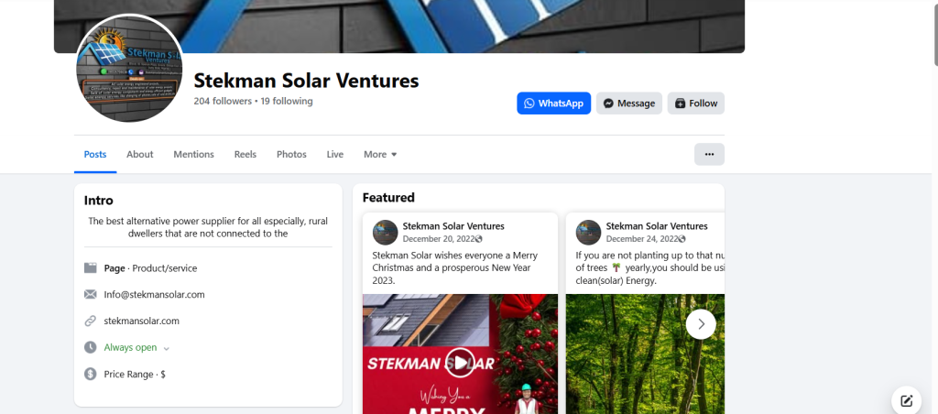Switch to the About tab

(139, 155)
